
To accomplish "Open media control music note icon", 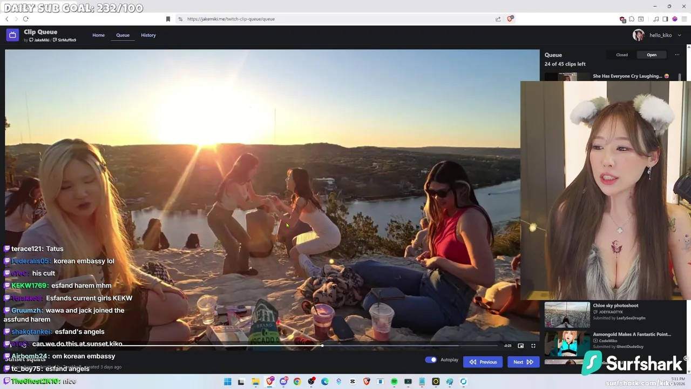I will pos(656,19).
